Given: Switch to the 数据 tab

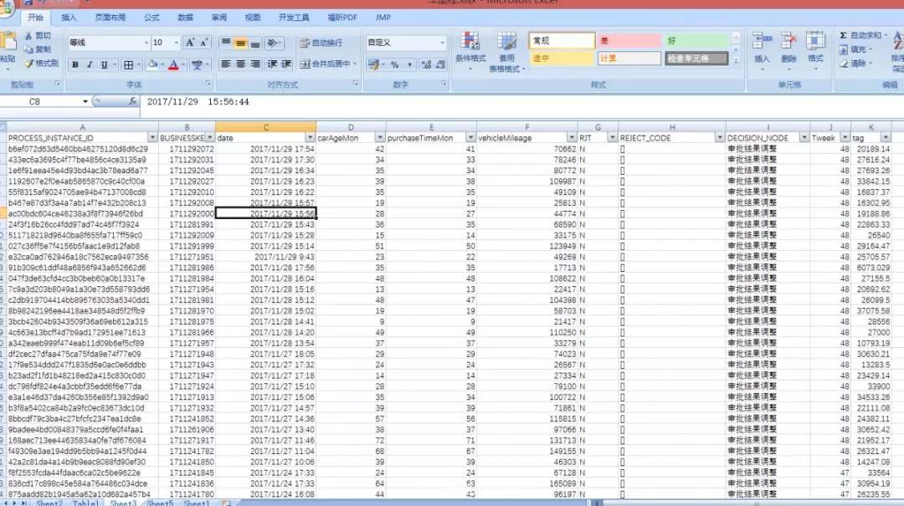Looking at the screenshot, I should click(x=185, y=18).
